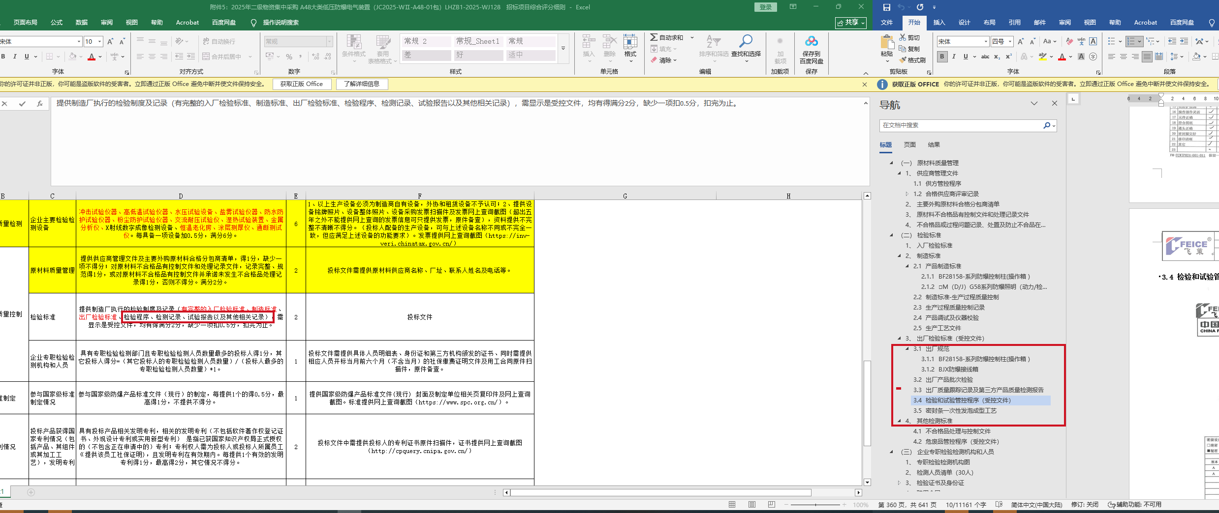The width and height of the screenshot is (1219, 513).
Task: Click the 了解详细信息 button in Excel
Action: click(362, 84)
